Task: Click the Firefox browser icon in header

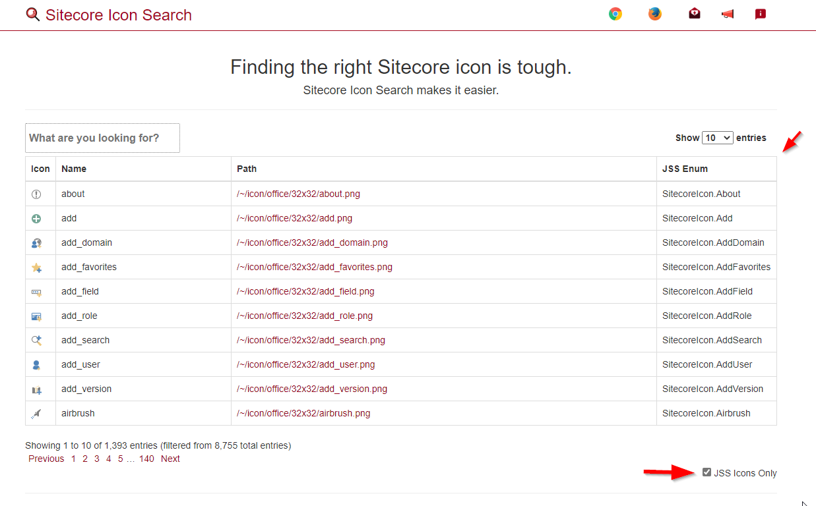Action: pos(655,14)
